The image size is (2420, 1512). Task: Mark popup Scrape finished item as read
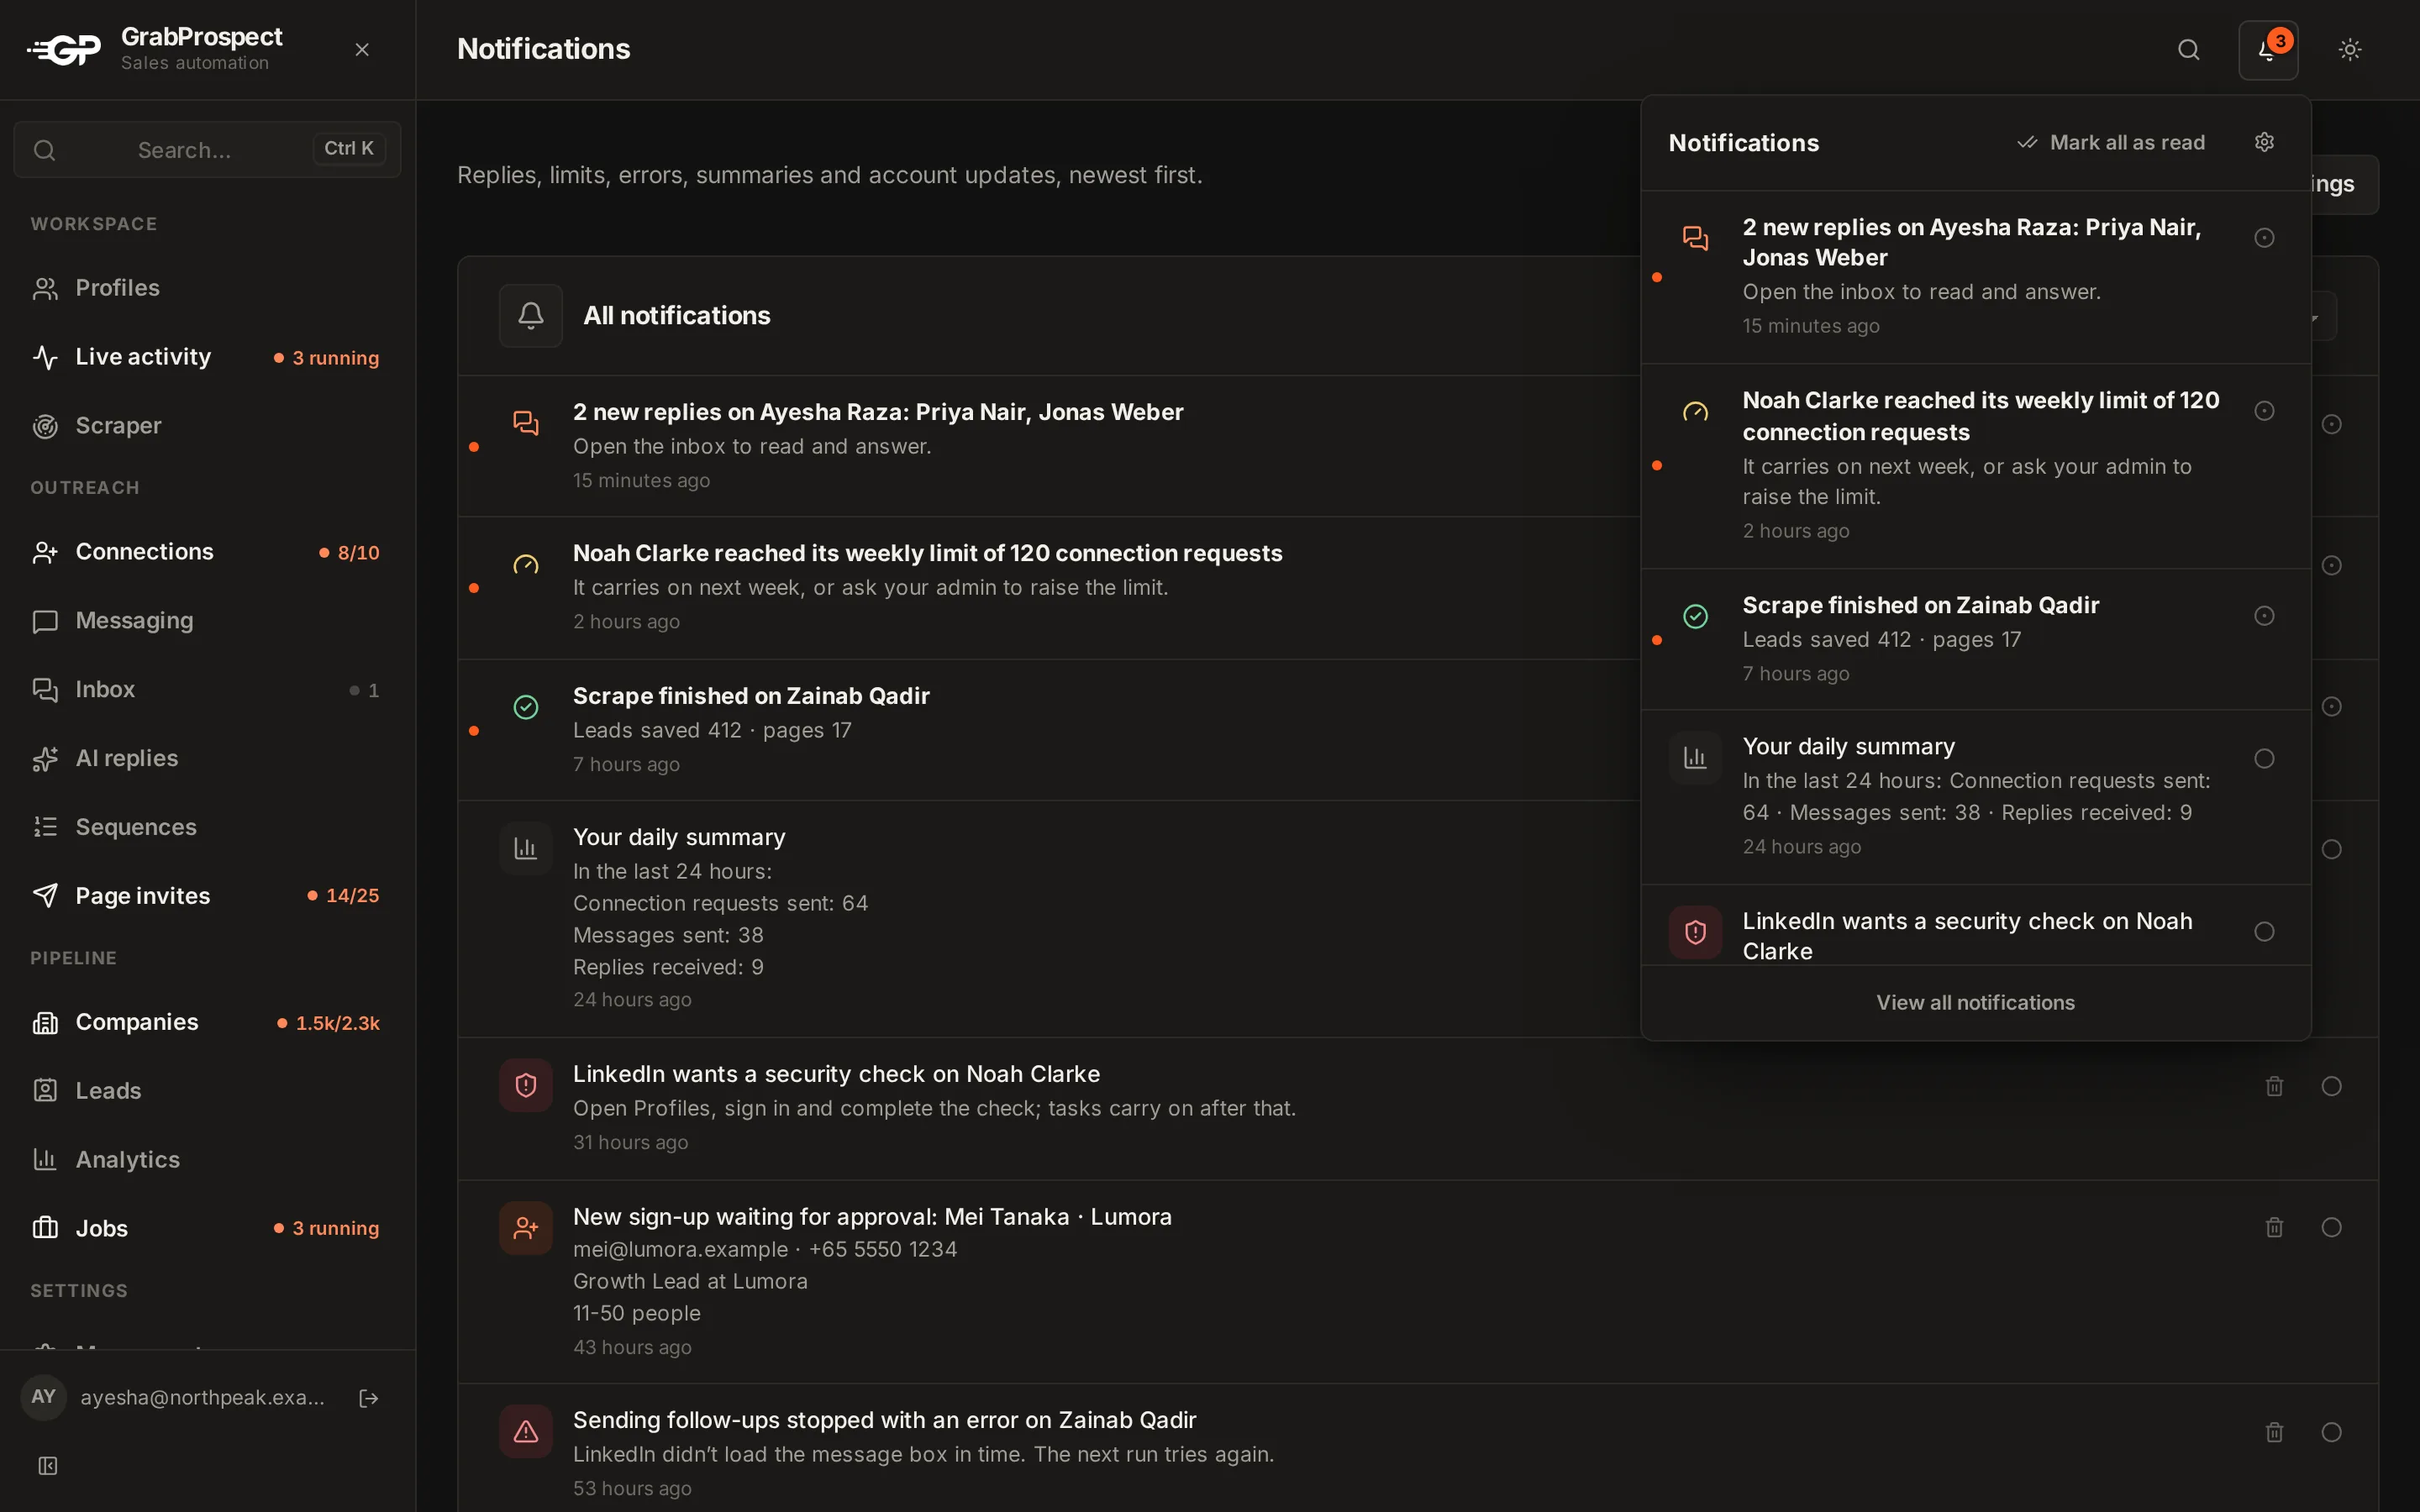pyautogui.click(x=2264, y=616)
